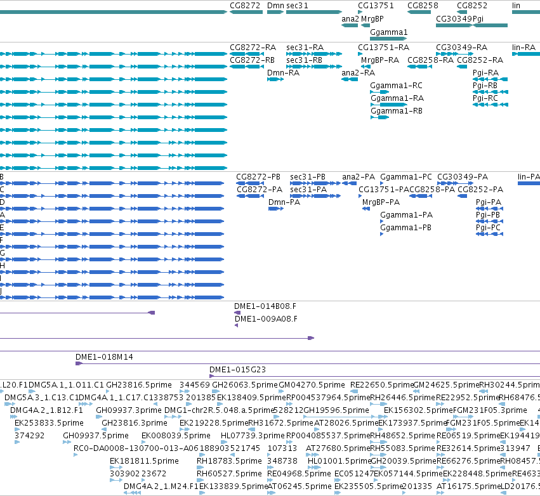
Task: Select transcript CG8272-RB
Action: point(252,60)
